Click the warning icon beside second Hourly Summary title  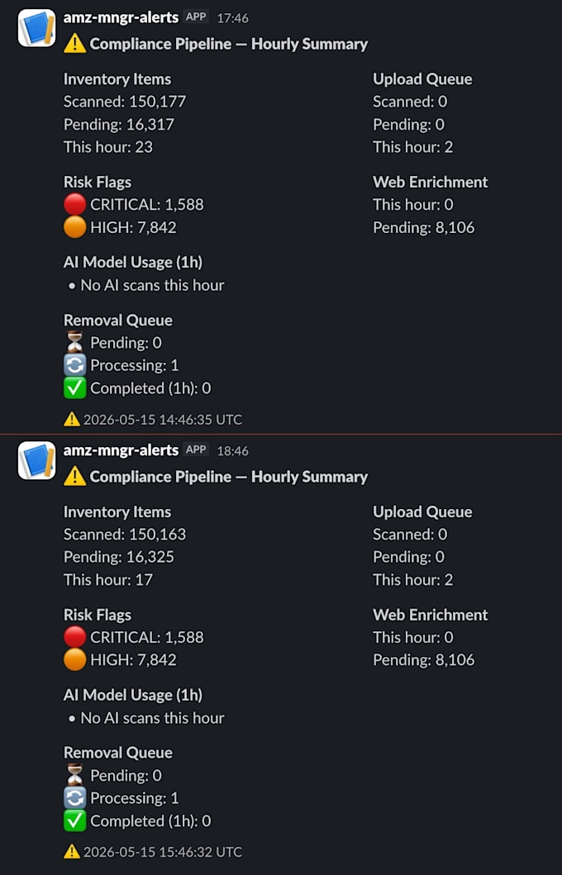(74, 476)
